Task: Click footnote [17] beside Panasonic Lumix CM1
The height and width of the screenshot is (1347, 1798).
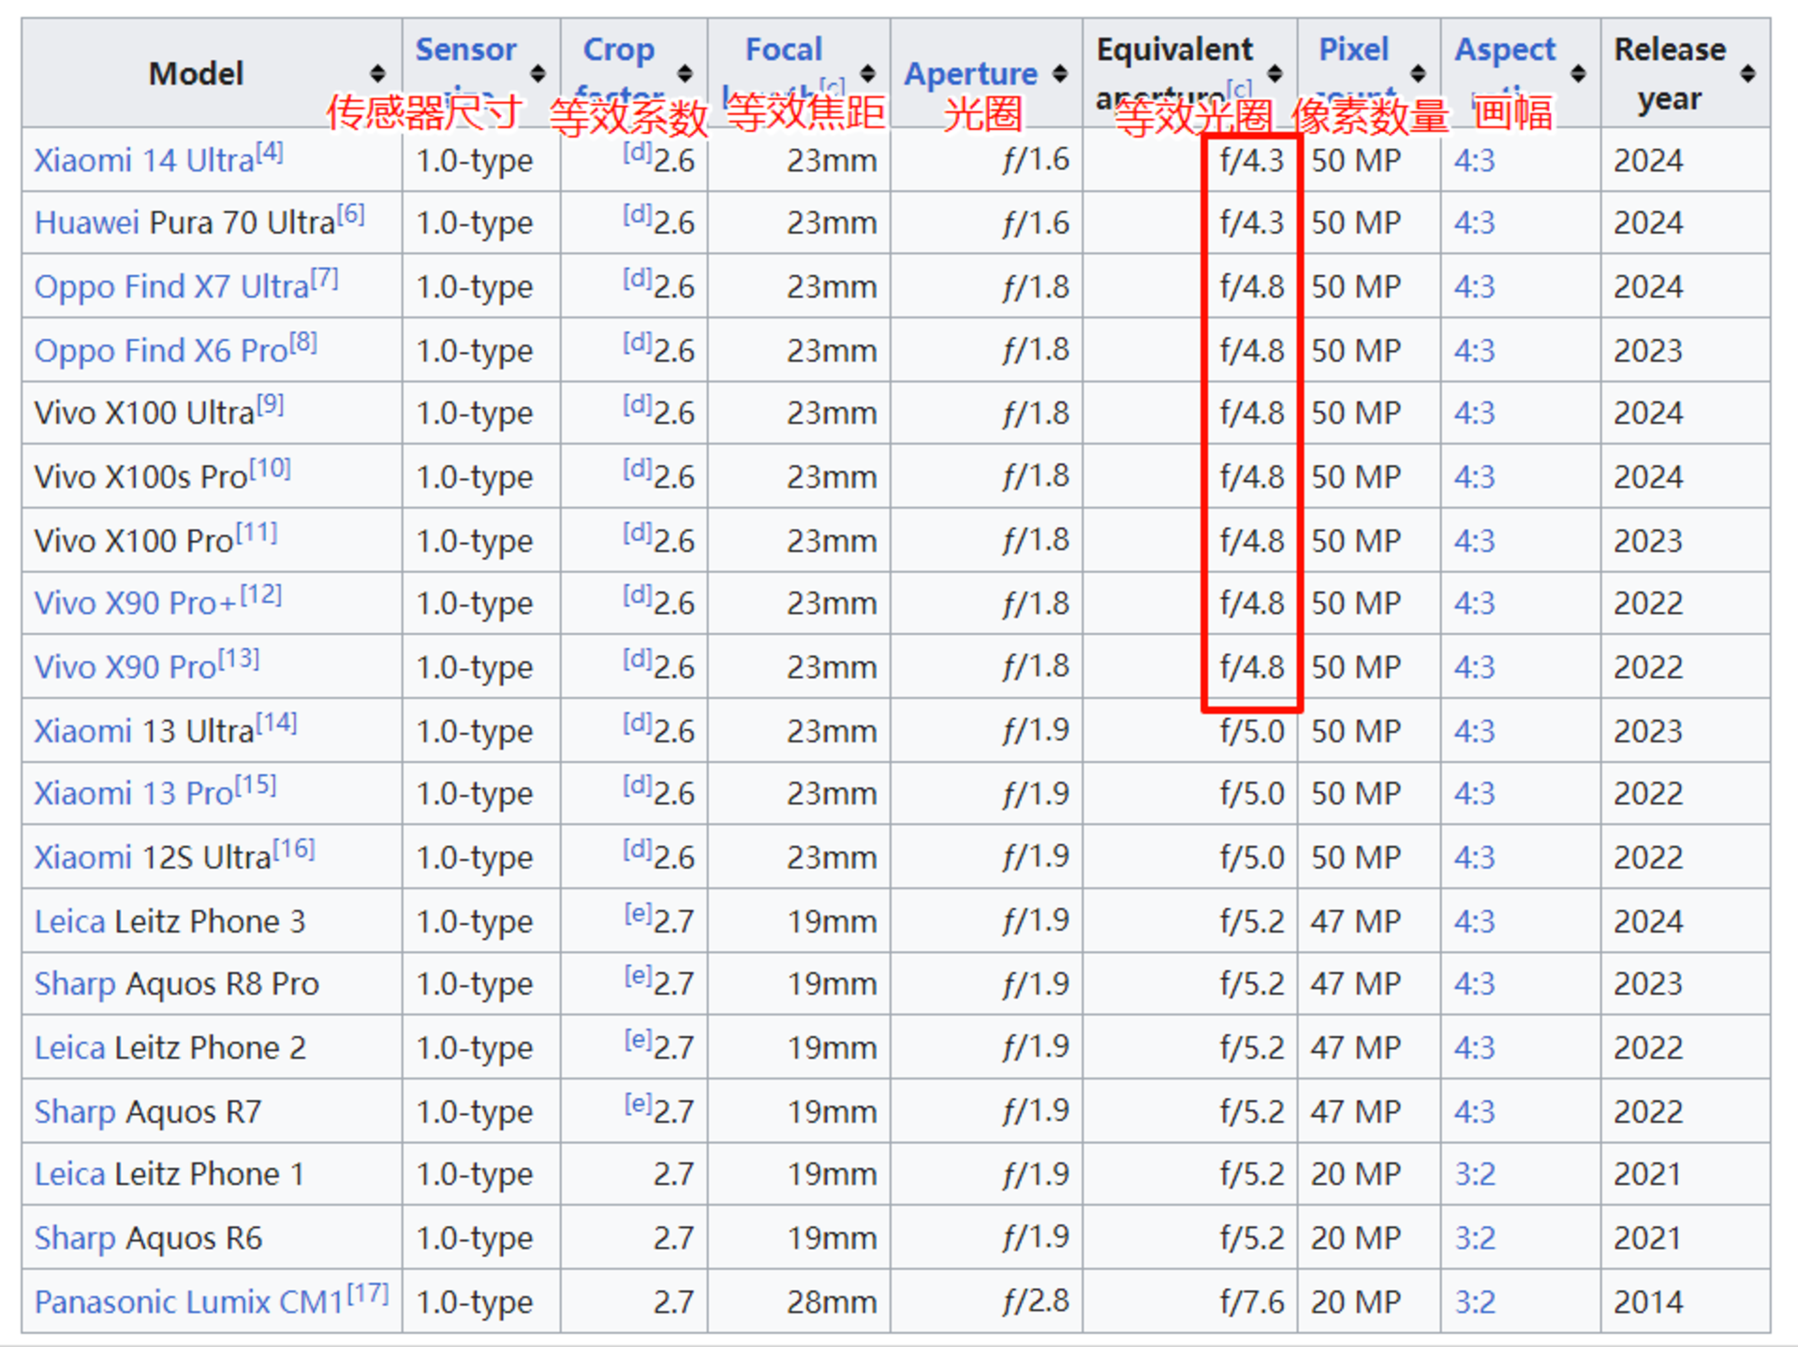Action: coord(367,1293)
